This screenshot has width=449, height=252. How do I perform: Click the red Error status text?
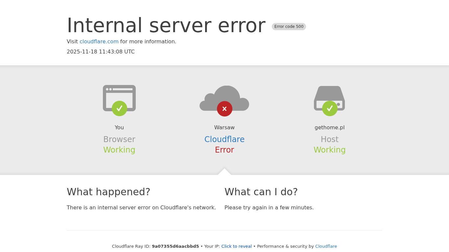225,150
